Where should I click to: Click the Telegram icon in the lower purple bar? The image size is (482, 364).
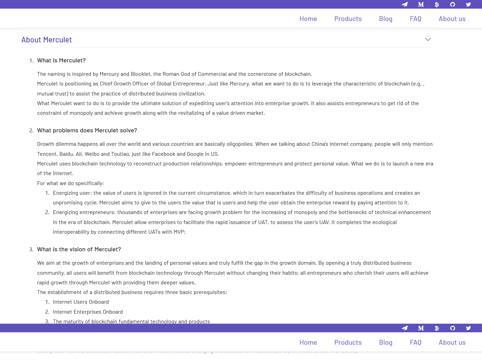click(x=405, y=328)
